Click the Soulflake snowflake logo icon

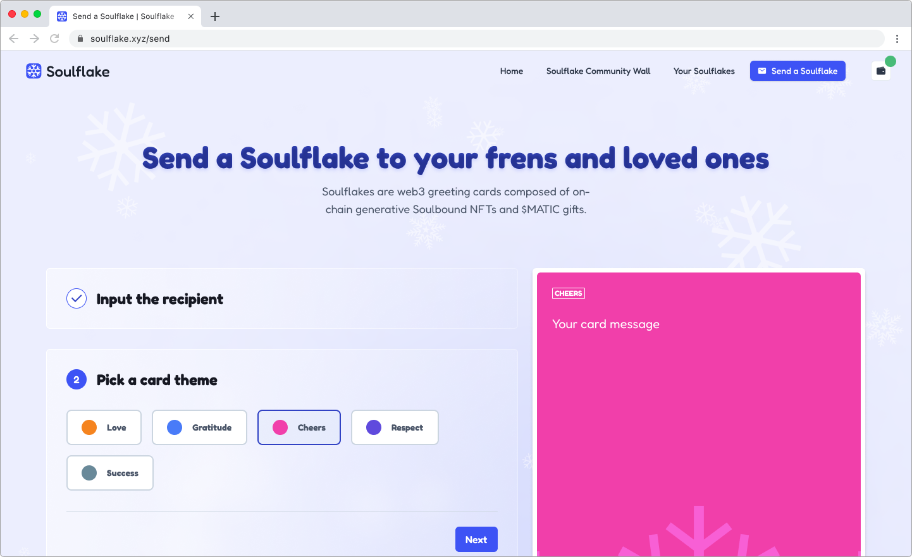tap(34, 71)
